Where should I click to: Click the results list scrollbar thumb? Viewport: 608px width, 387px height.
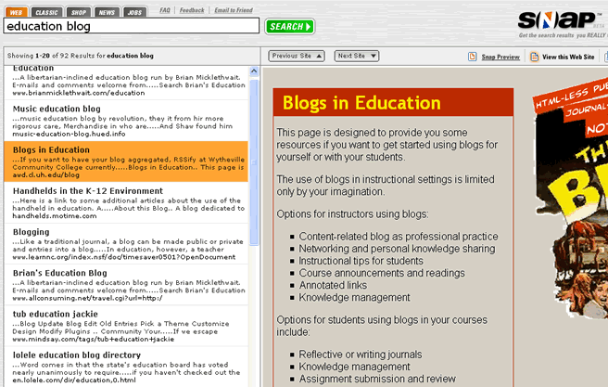tap(254, 161)
